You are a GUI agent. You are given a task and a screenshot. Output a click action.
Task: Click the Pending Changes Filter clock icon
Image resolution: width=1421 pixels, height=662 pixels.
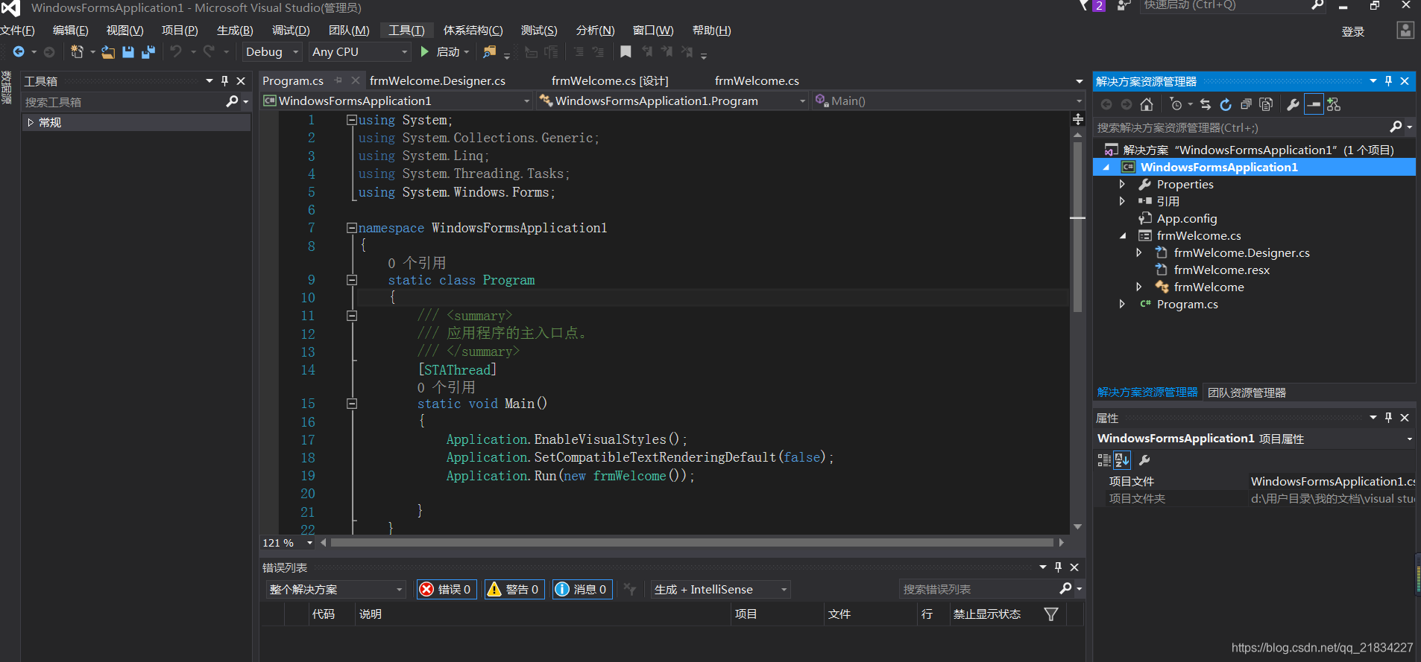tap(1176, 104)
